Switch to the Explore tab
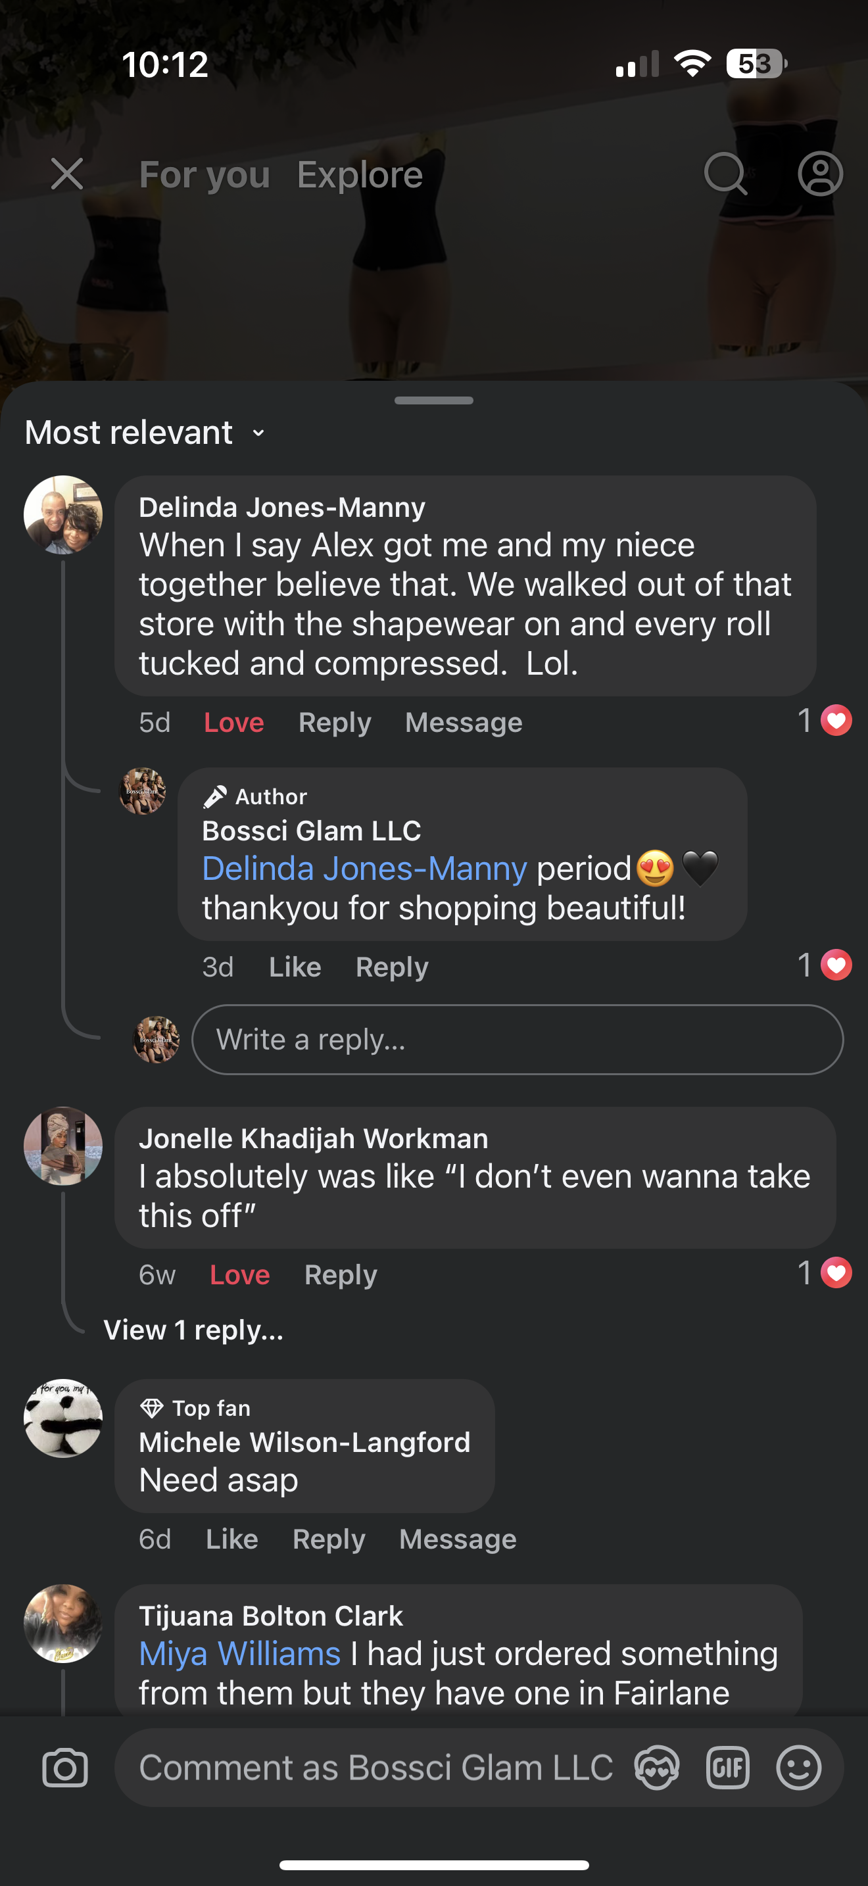The width and height of the screenshot is (868, 1886). coord(359,175)
